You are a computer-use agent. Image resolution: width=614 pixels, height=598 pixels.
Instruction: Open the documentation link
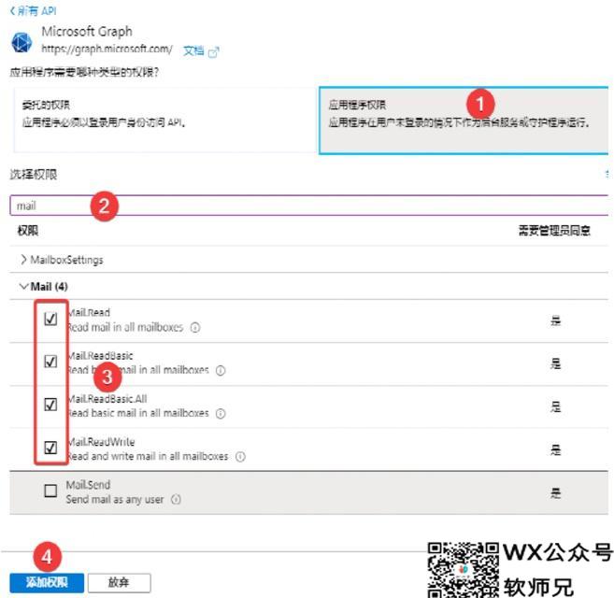point(193,50)
